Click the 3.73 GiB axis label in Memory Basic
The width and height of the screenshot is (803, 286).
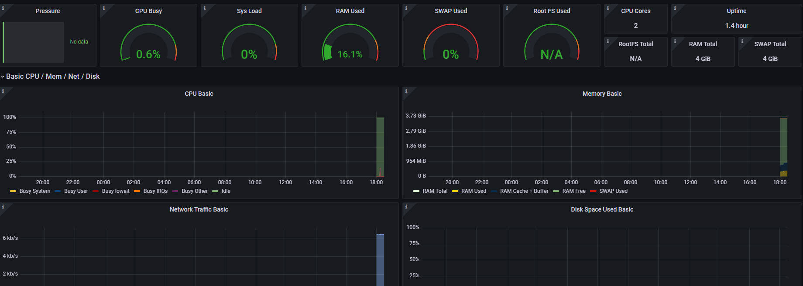tap(416, 116)
